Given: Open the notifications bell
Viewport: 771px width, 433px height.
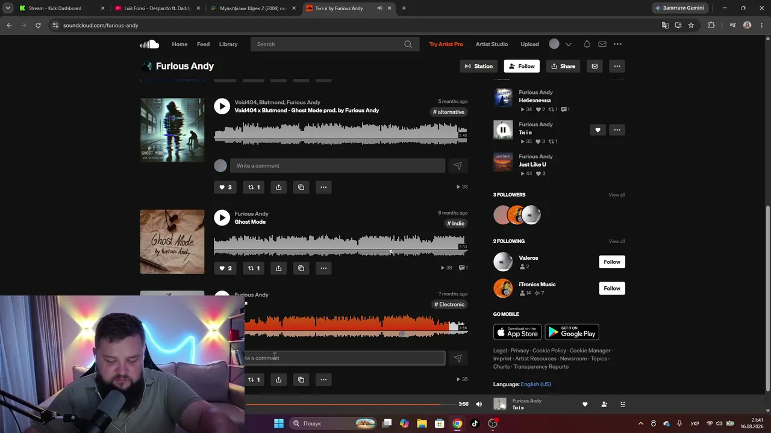Looking at the screenshot, I should click(587, 44).
